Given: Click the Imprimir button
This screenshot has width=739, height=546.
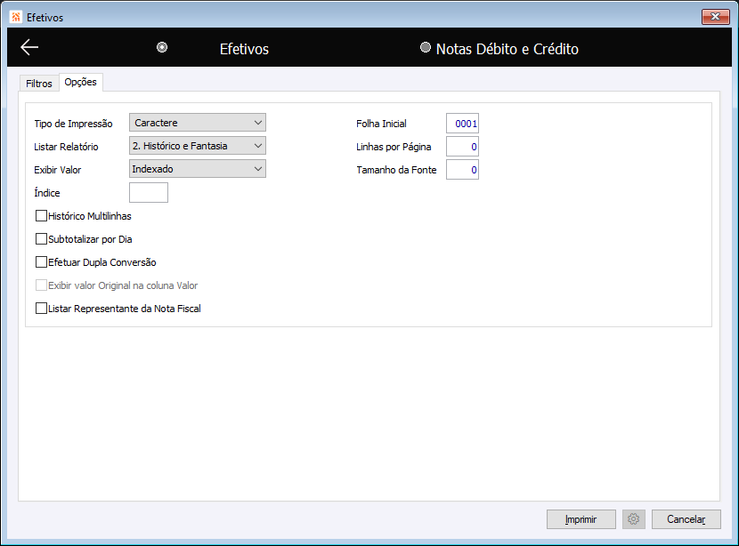Looking at the screenshot, I should pos(581,519).
